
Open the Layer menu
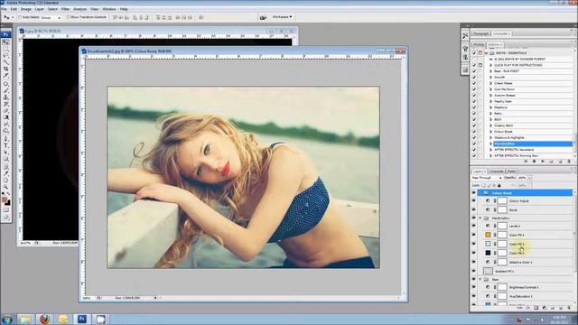40,9
